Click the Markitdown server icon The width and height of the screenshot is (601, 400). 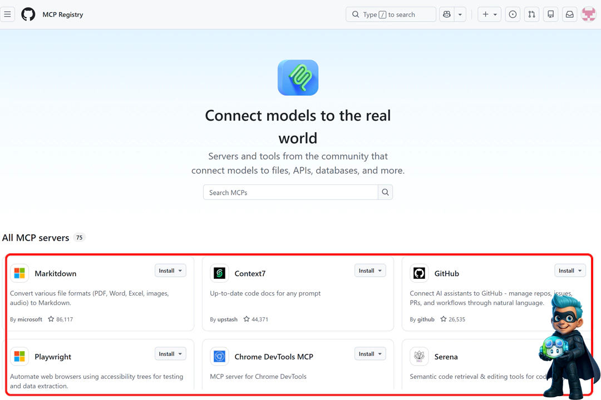point(19,273)
